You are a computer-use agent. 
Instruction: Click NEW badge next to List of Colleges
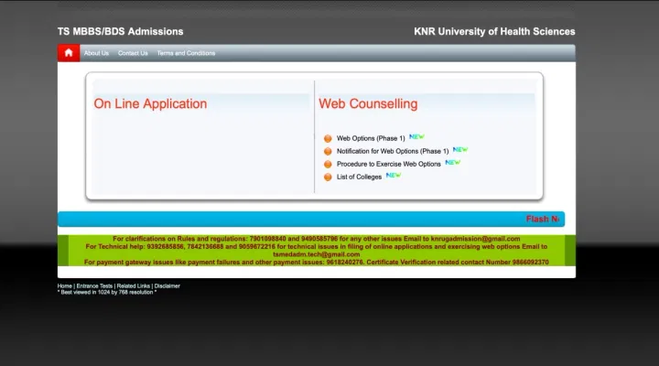[394, 175]
